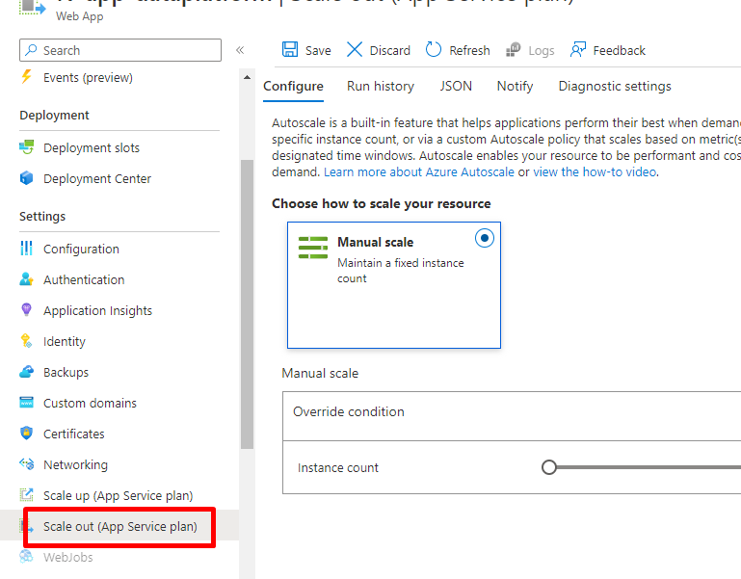The image size is (741, 579).
Task: Click the Instance count slider track
Action: [648, 467]
